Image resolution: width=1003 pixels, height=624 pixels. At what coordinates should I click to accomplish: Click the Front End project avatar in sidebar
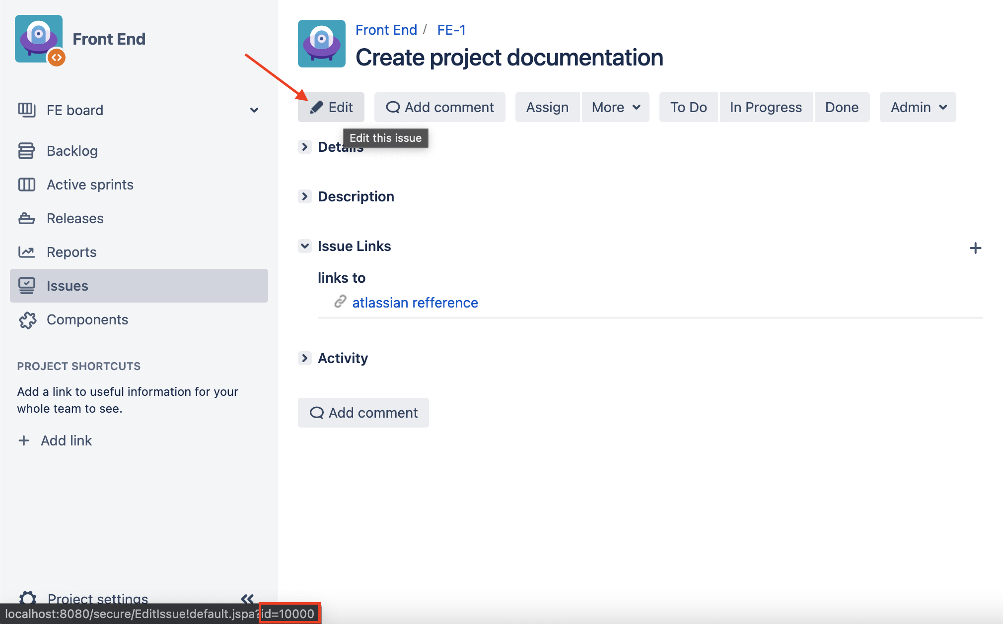[x=39, y=39]
